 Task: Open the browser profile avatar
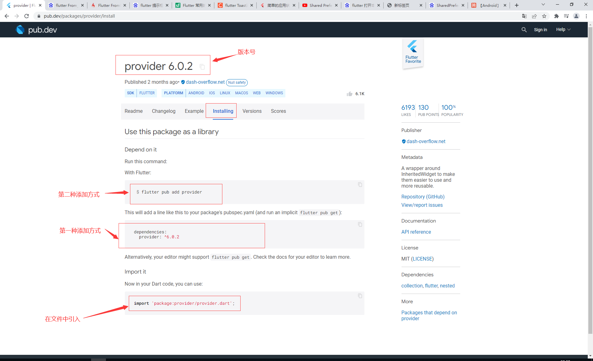click(576, 16)
